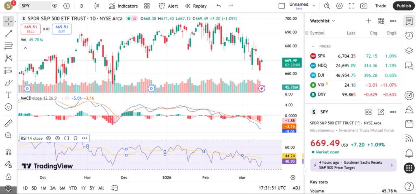
Task: Select the YTD time range
Action: pyautogui.click(x=73, y=188)
